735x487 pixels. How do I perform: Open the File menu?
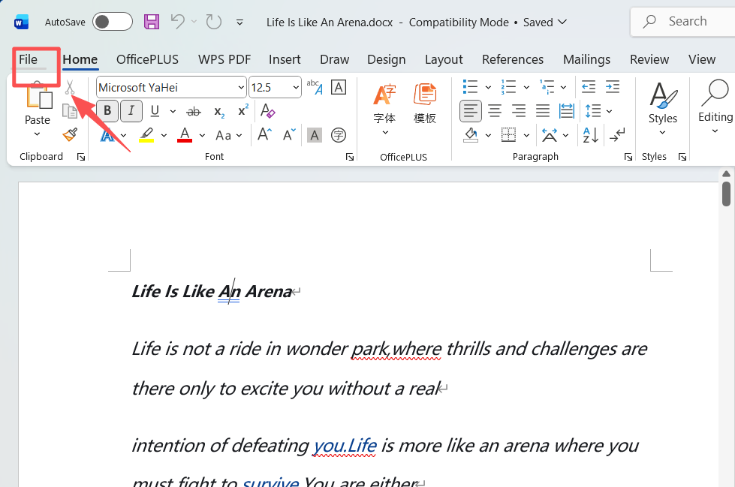[29, 59]
